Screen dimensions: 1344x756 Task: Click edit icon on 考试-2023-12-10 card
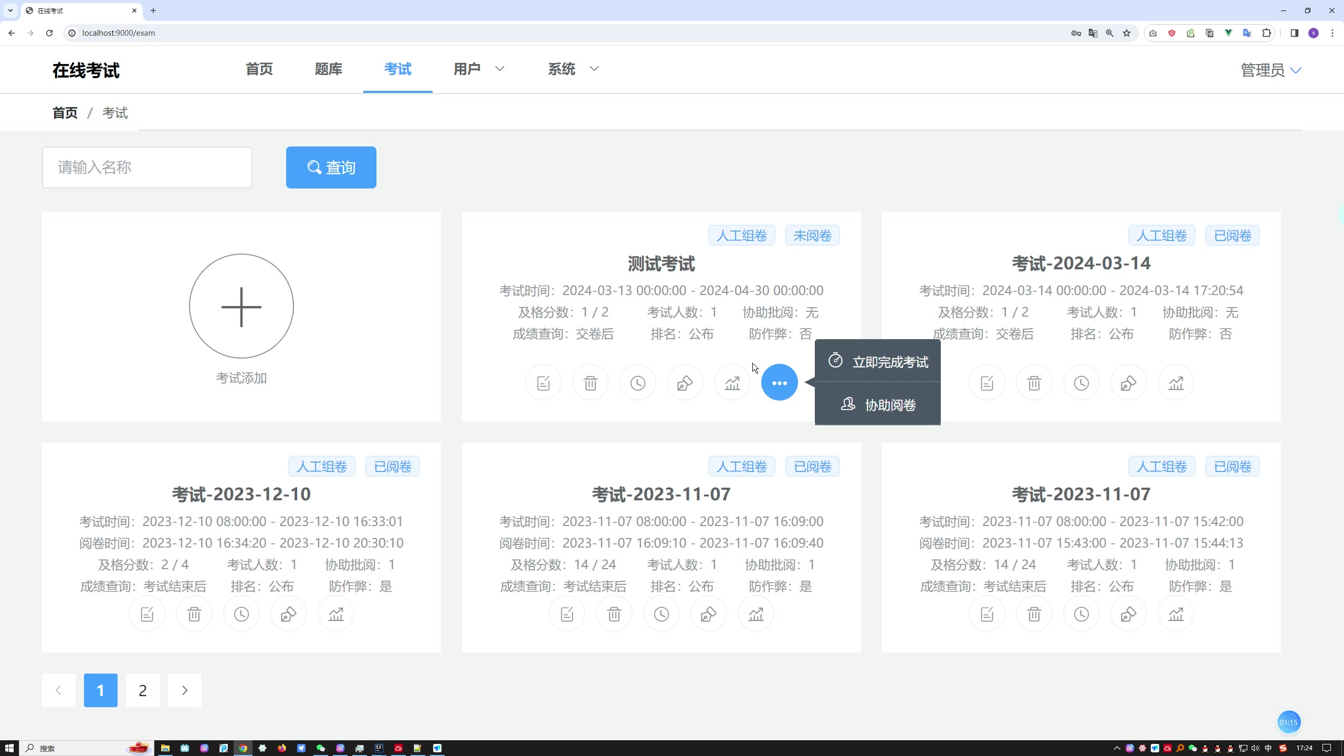[147, 614]
